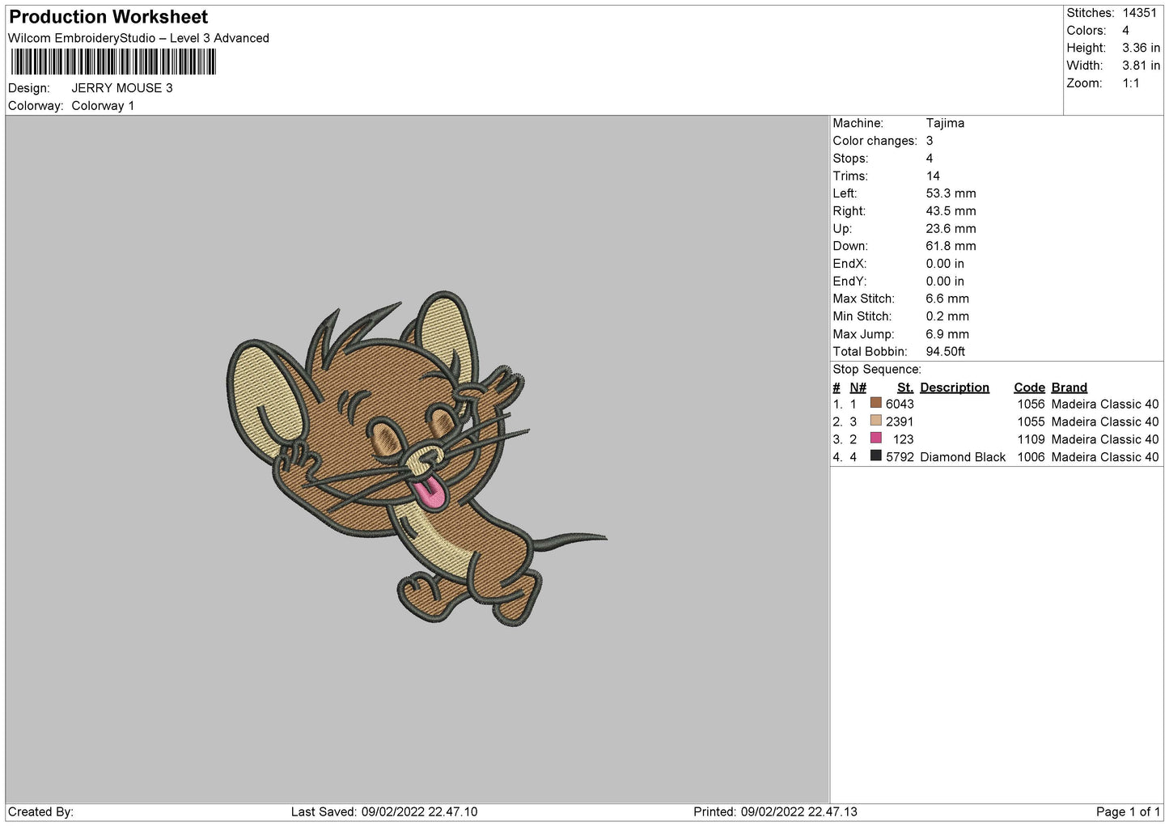Click the Code column header
Image resolution: width=1169 pixels, height=826 pixels.
(x=1029, y=388)
